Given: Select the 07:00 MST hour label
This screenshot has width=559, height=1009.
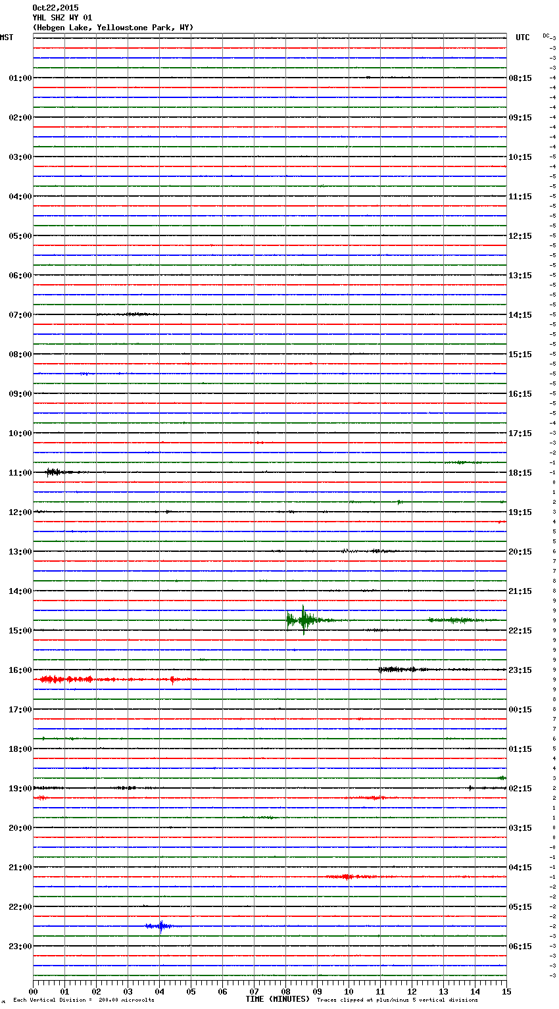Looking at the screenshot, I should pyautogui.click(x=20, y=315).
